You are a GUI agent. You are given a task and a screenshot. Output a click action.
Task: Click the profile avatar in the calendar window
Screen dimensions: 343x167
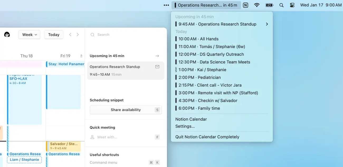click(7, 34)
